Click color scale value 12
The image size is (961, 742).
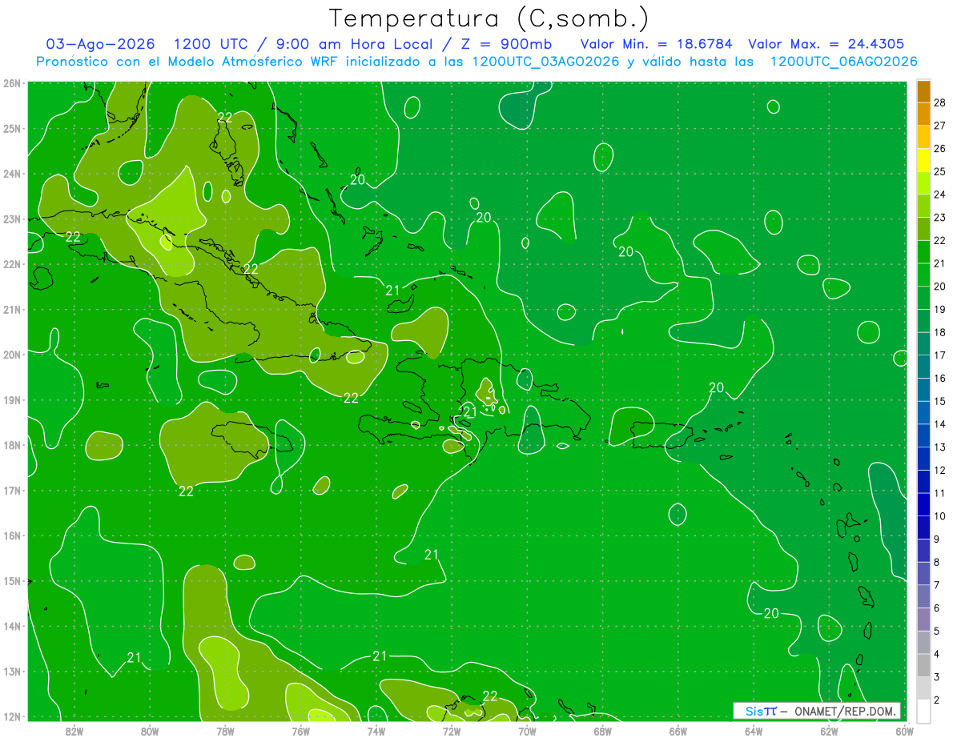(x=939, y=470)
